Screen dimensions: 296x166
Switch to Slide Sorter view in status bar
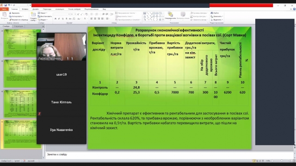tap(257, 161)
